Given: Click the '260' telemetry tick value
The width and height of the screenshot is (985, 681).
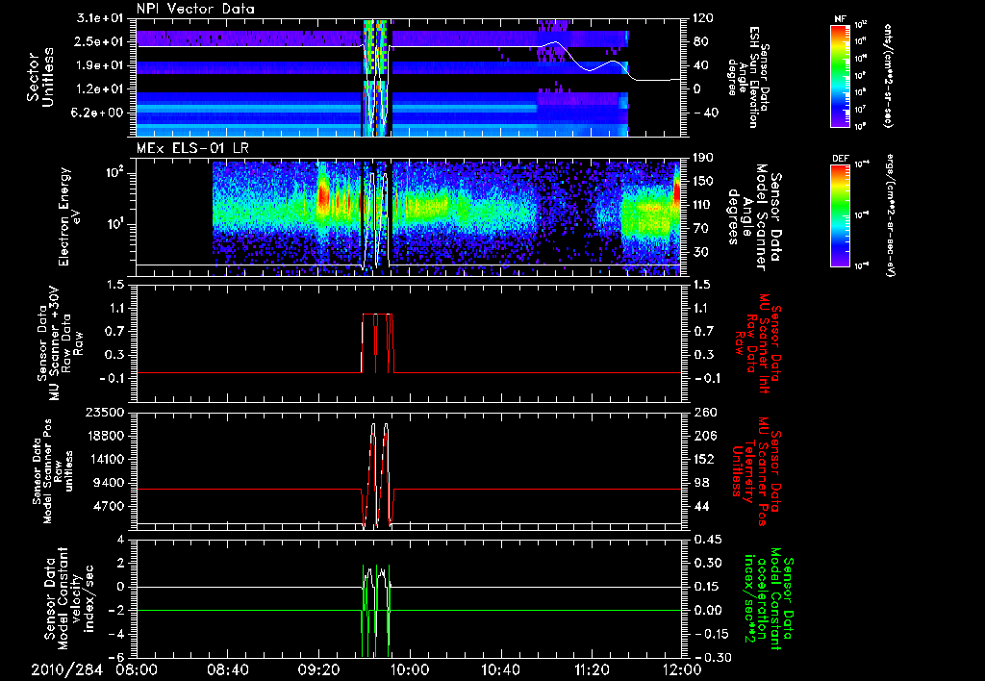Looking at the screenshot, I should pyautogui.click(x=702, y=412).
